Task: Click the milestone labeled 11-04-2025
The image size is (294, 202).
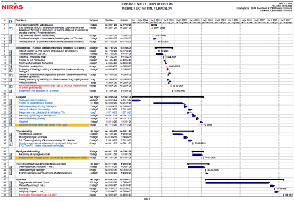Action: click(164, 57)
